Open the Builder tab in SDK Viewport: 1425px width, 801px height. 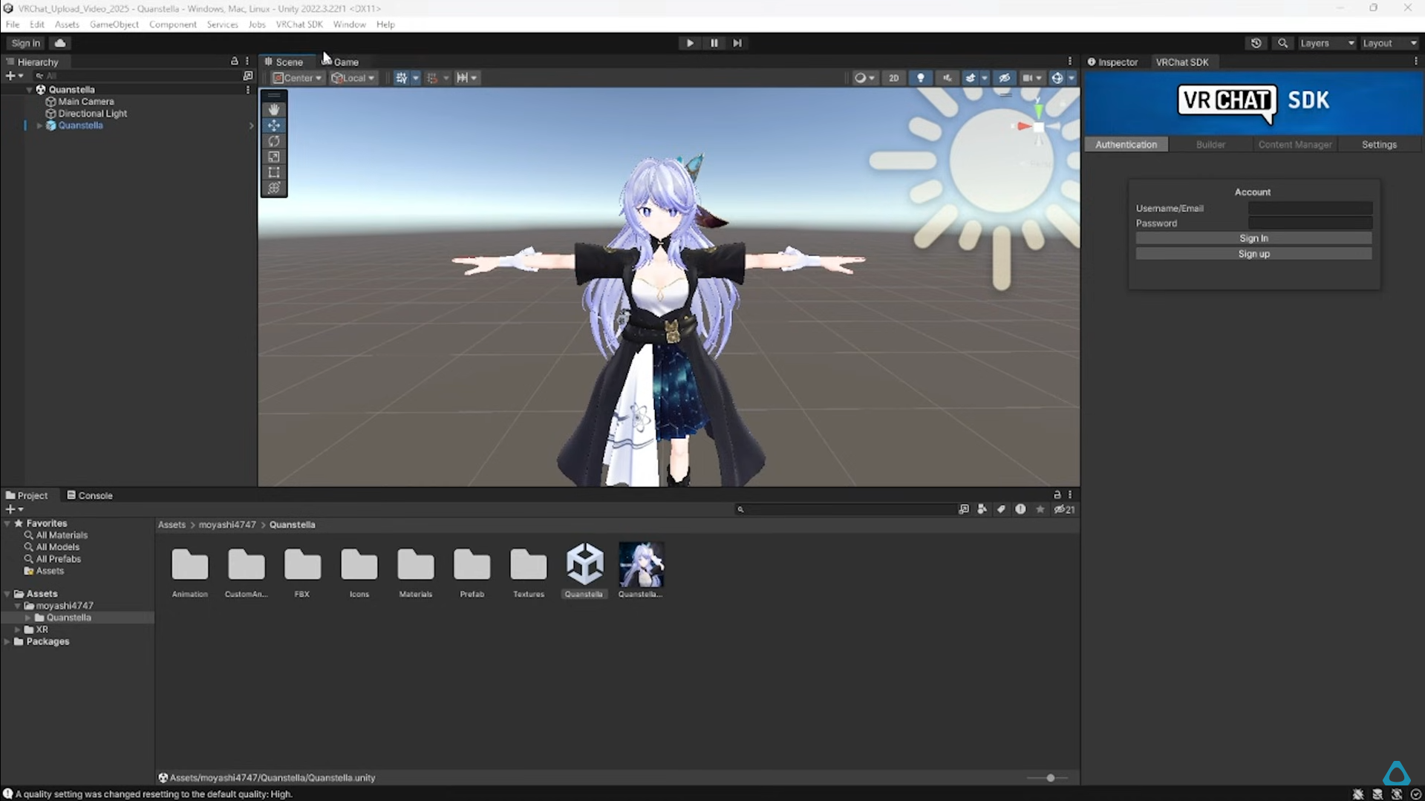tap(1210, 145)
